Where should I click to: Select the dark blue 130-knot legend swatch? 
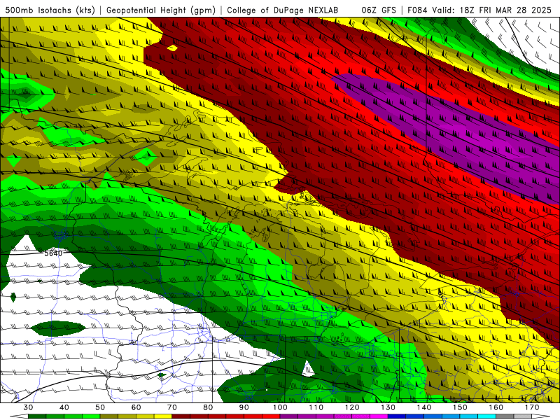point(397,417)
